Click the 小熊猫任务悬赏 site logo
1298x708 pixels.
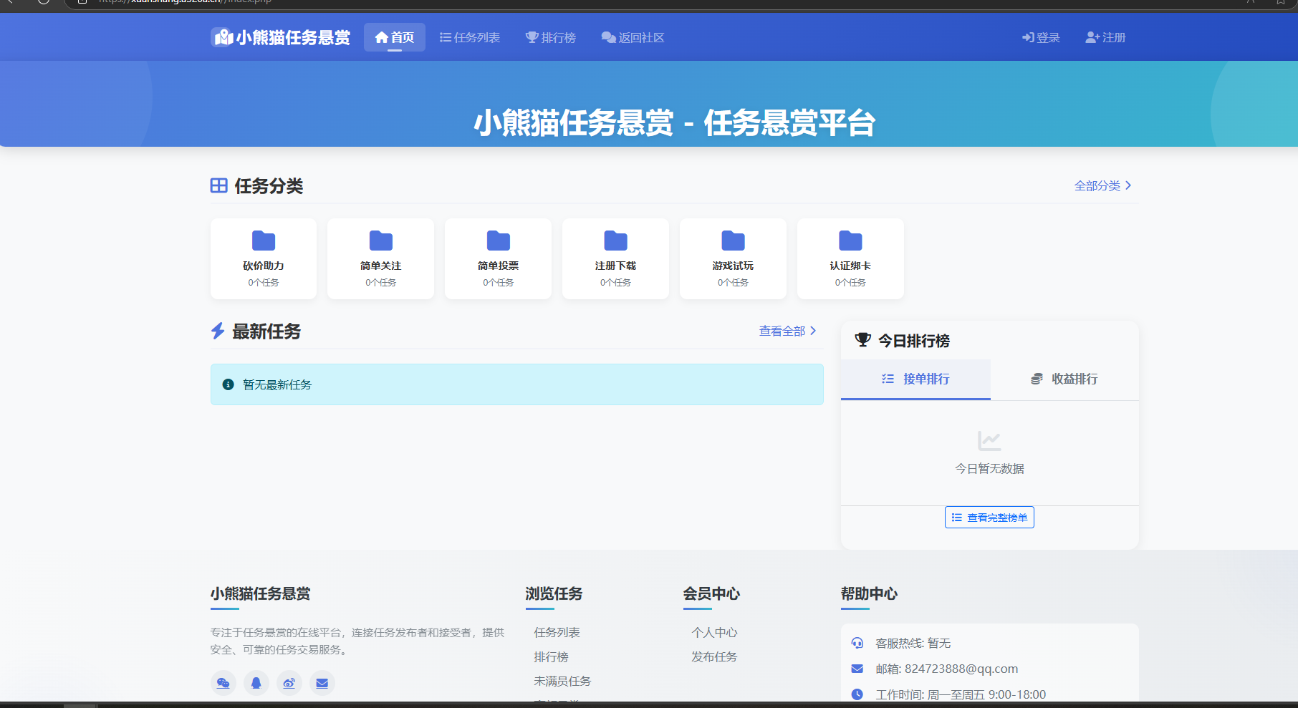[281, 37]
